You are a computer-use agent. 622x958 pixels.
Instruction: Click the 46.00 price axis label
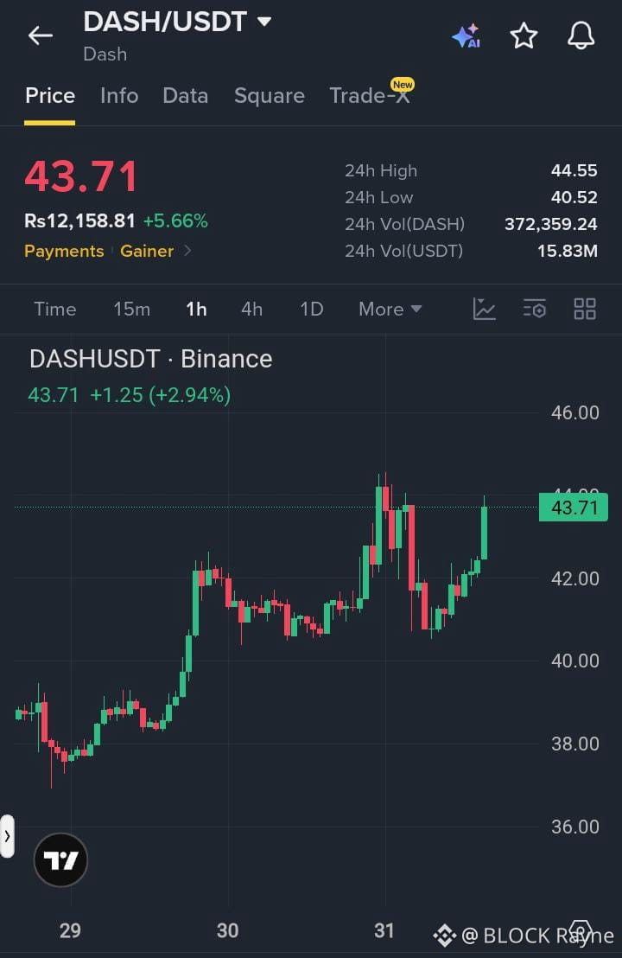point(575,413)
